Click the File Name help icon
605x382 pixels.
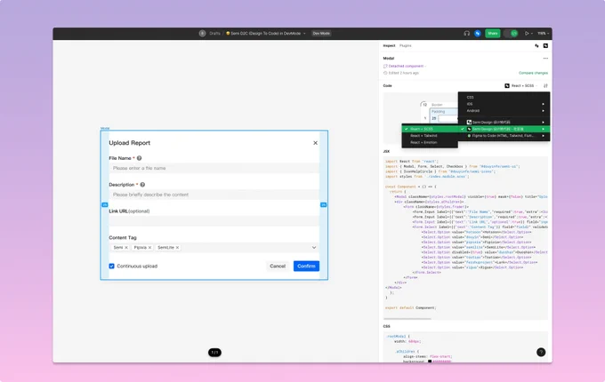[x=140, y=158]
